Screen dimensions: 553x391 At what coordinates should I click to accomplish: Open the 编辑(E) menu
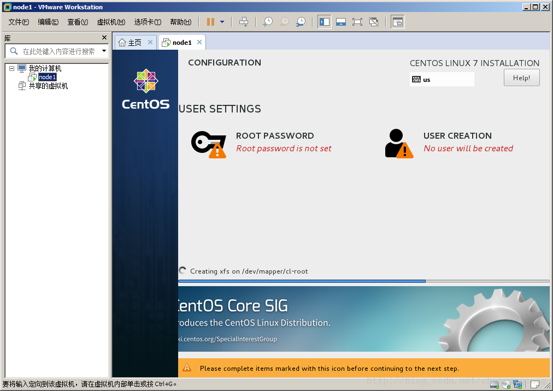click(48, 22)
